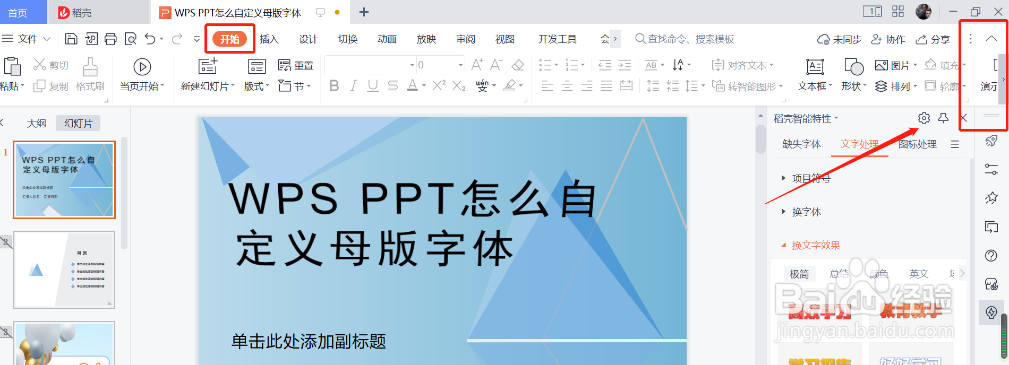Pin the 稻壳智能特性 panel
1009x365 pixels.
pos(943,118)
